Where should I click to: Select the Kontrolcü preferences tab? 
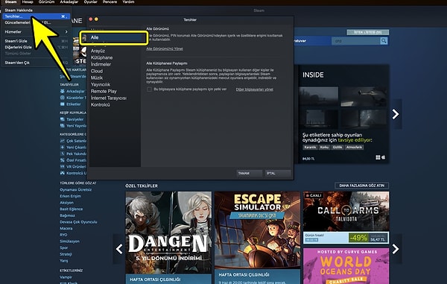tap(101, 104)
